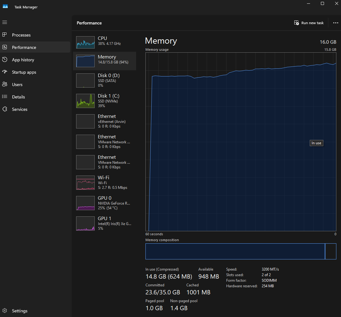Click the Run new task icon
This screenshot has height=317, width=341.
point(296,23)
